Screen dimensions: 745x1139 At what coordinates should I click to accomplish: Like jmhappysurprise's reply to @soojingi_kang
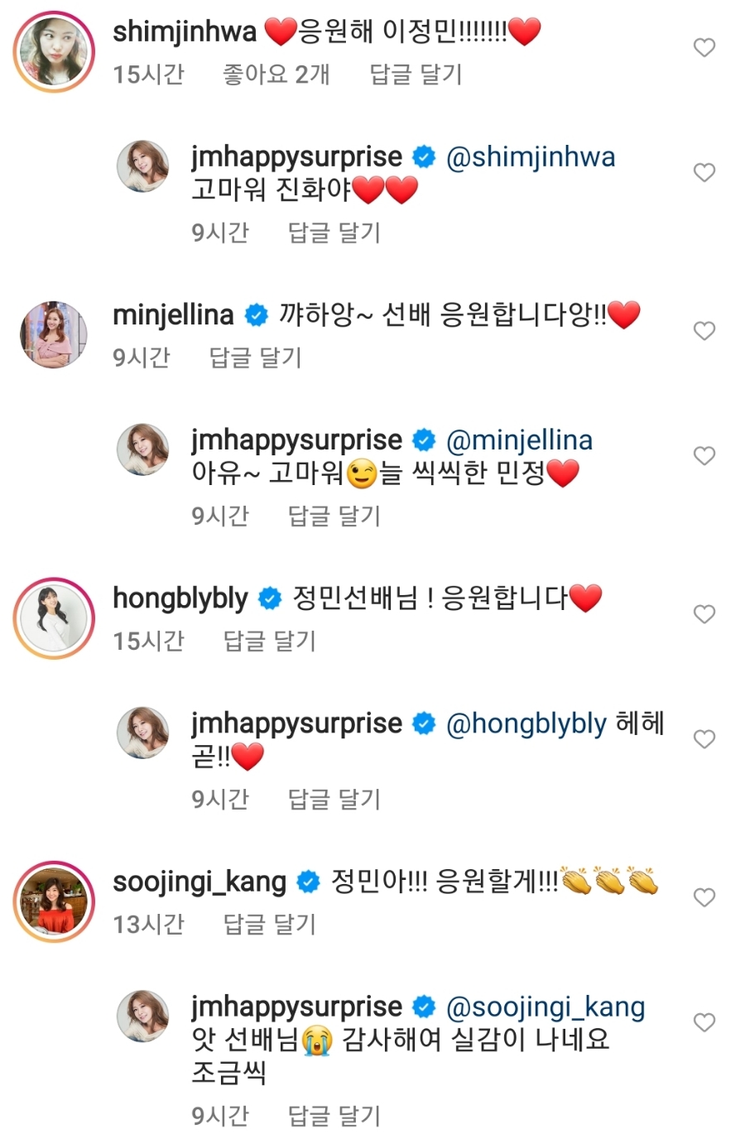click(x=704, y=1022)
